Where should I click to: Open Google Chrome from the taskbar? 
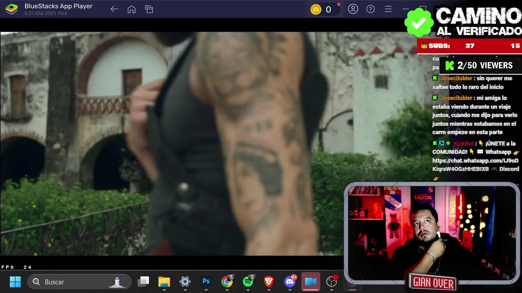pyautogui.click(x=227, y=281)
